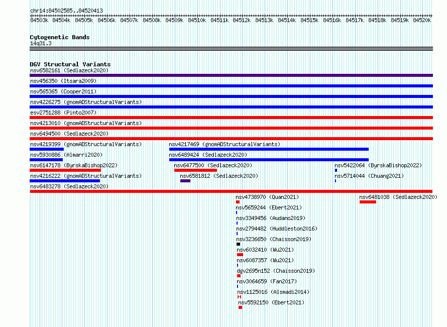Select the nsv3236650 (Chaisson2019) label
The image size is (447, 327).
[x=274, y=239]
